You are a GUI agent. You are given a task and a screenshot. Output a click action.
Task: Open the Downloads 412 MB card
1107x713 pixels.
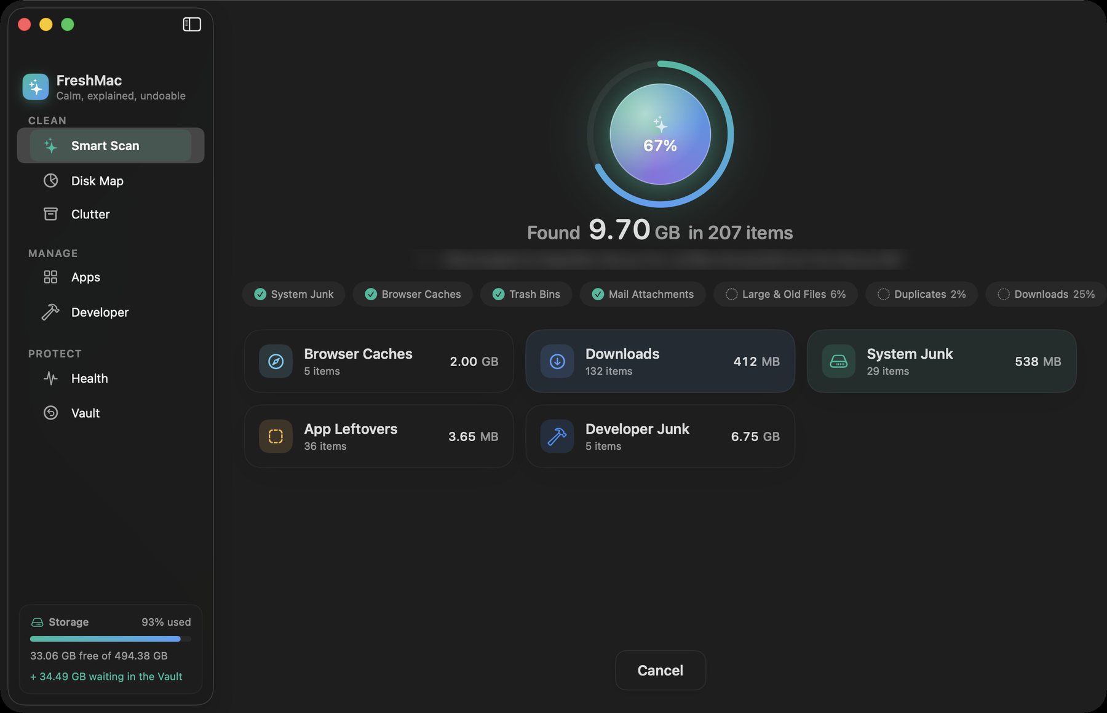click(660, 361)
